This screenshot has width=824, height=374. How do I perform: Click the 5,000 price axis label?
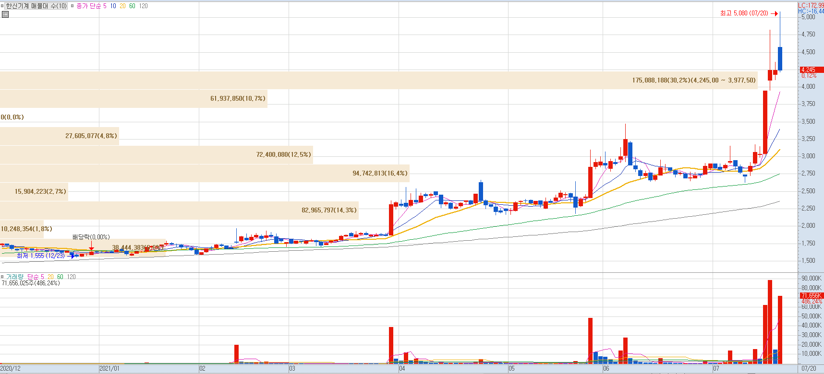pos(808,17)
